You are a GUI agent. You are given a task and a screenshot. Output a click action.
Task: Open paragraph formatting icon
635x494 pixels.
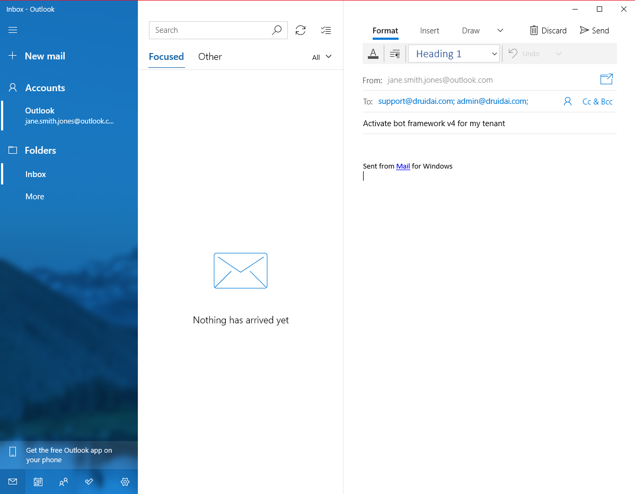pos(395,54)
